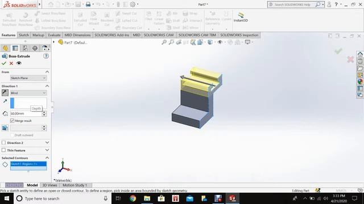Open View Orientation cube icon
Image resolution: width=364 pixels, height=204 pixels.
(200, 42)
